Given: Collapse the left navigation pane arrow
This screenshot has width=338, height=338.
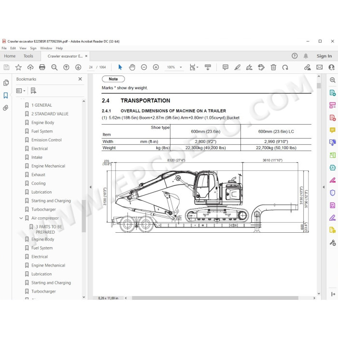Looking at the screenshot, I should [x=91, y=187].
